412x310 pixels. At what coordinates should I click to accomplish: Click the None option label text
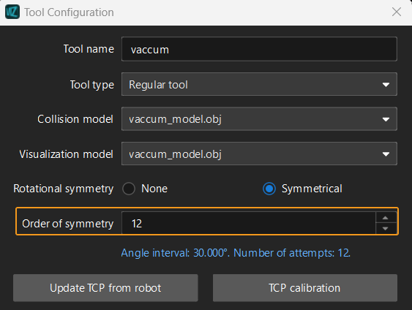[154, 189]
